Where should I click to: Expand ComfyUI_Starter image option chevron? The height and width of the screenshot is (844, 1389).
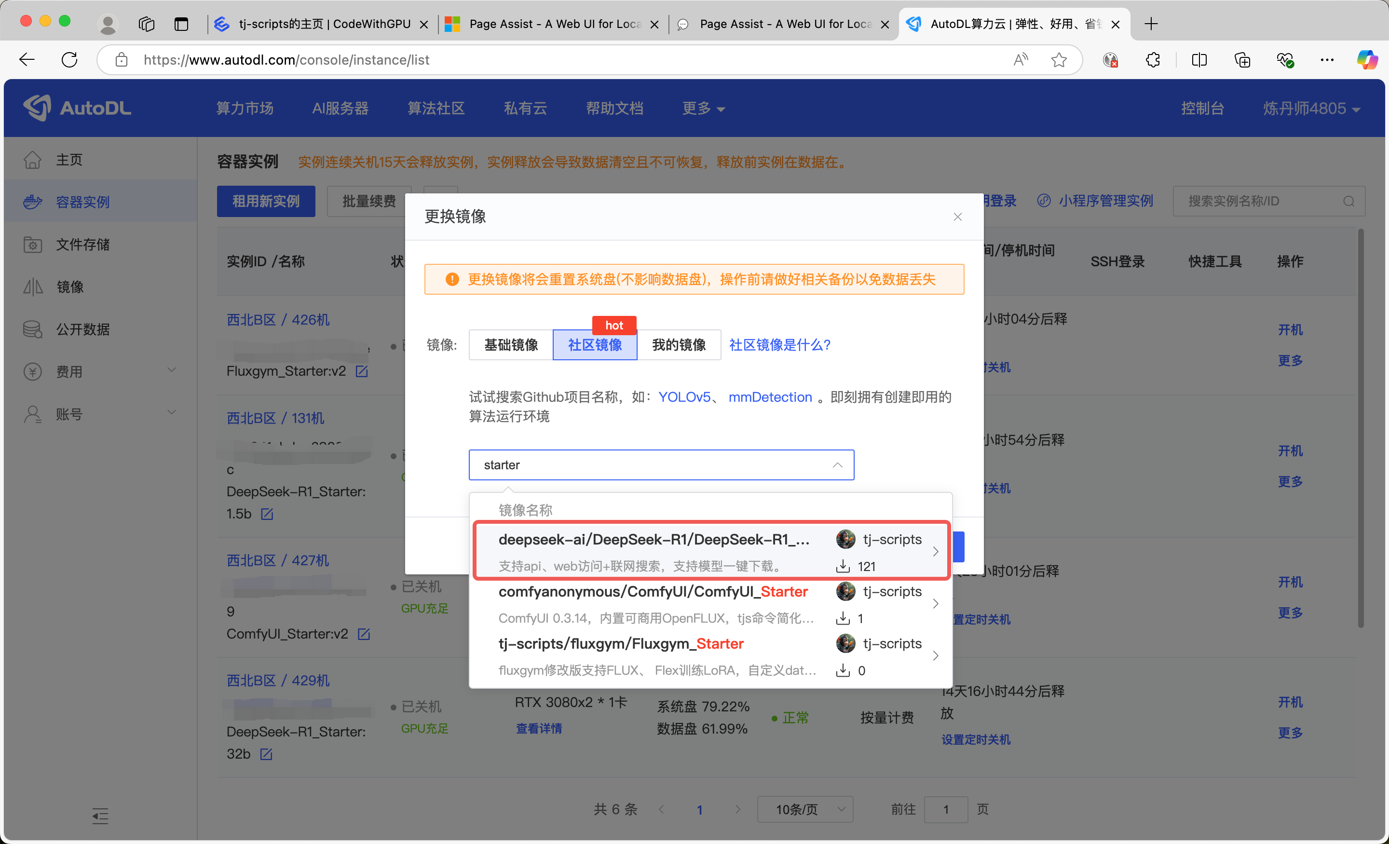click(x=935, y=603)
